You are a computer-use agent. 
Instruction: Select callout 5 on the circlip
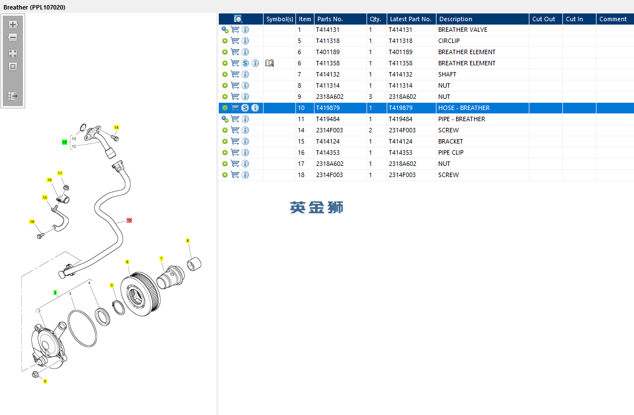pos(112,285)
